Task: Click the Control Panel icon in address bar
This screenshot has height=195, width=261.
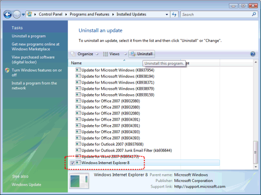Action: [x=29, y=14]
